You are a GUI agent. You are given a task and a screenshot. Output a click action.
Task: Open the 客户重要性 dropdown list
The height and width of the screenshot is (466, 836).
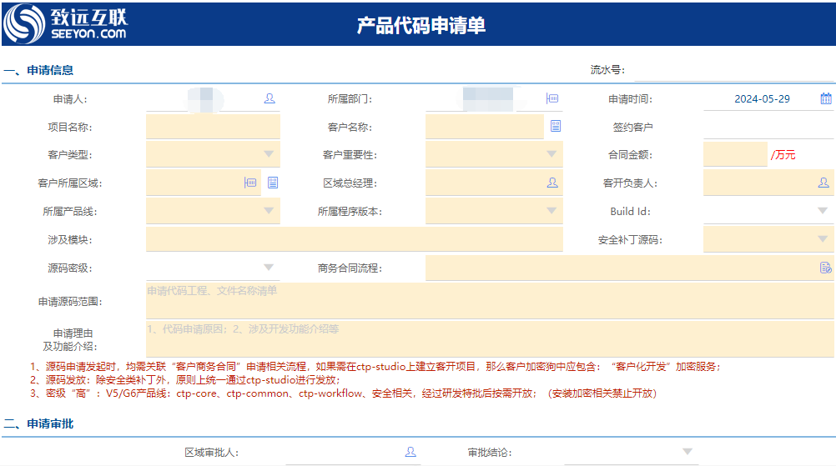(x=551, y=154)
